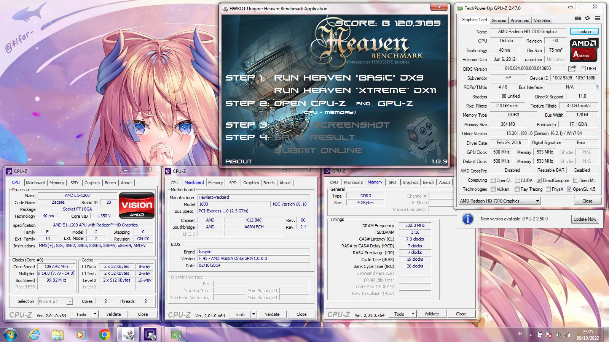Toggle the Vulkan checkbox
Screen dimensions: 609x342
493,189
